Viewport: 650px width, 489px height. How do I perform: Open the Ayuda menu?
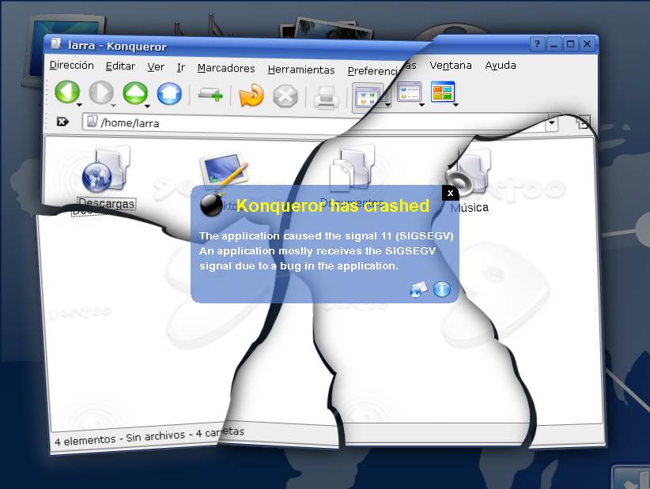click(501, 66)
